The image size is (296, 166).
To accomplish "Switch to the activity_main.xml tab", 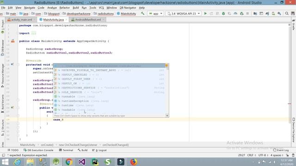I will coord(21,19).
